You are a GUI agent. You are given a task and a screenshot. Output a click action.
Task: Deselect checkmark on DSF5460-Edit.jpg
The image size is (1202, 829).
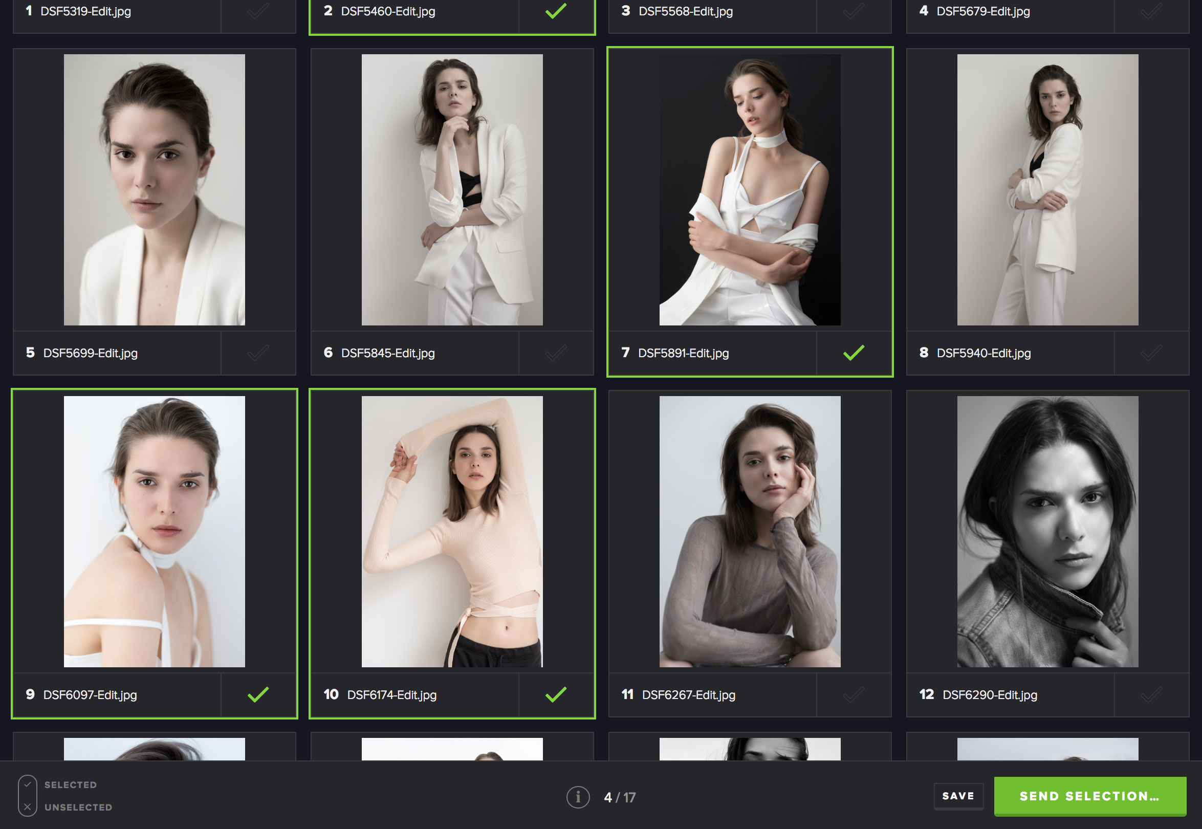[556, 11]
